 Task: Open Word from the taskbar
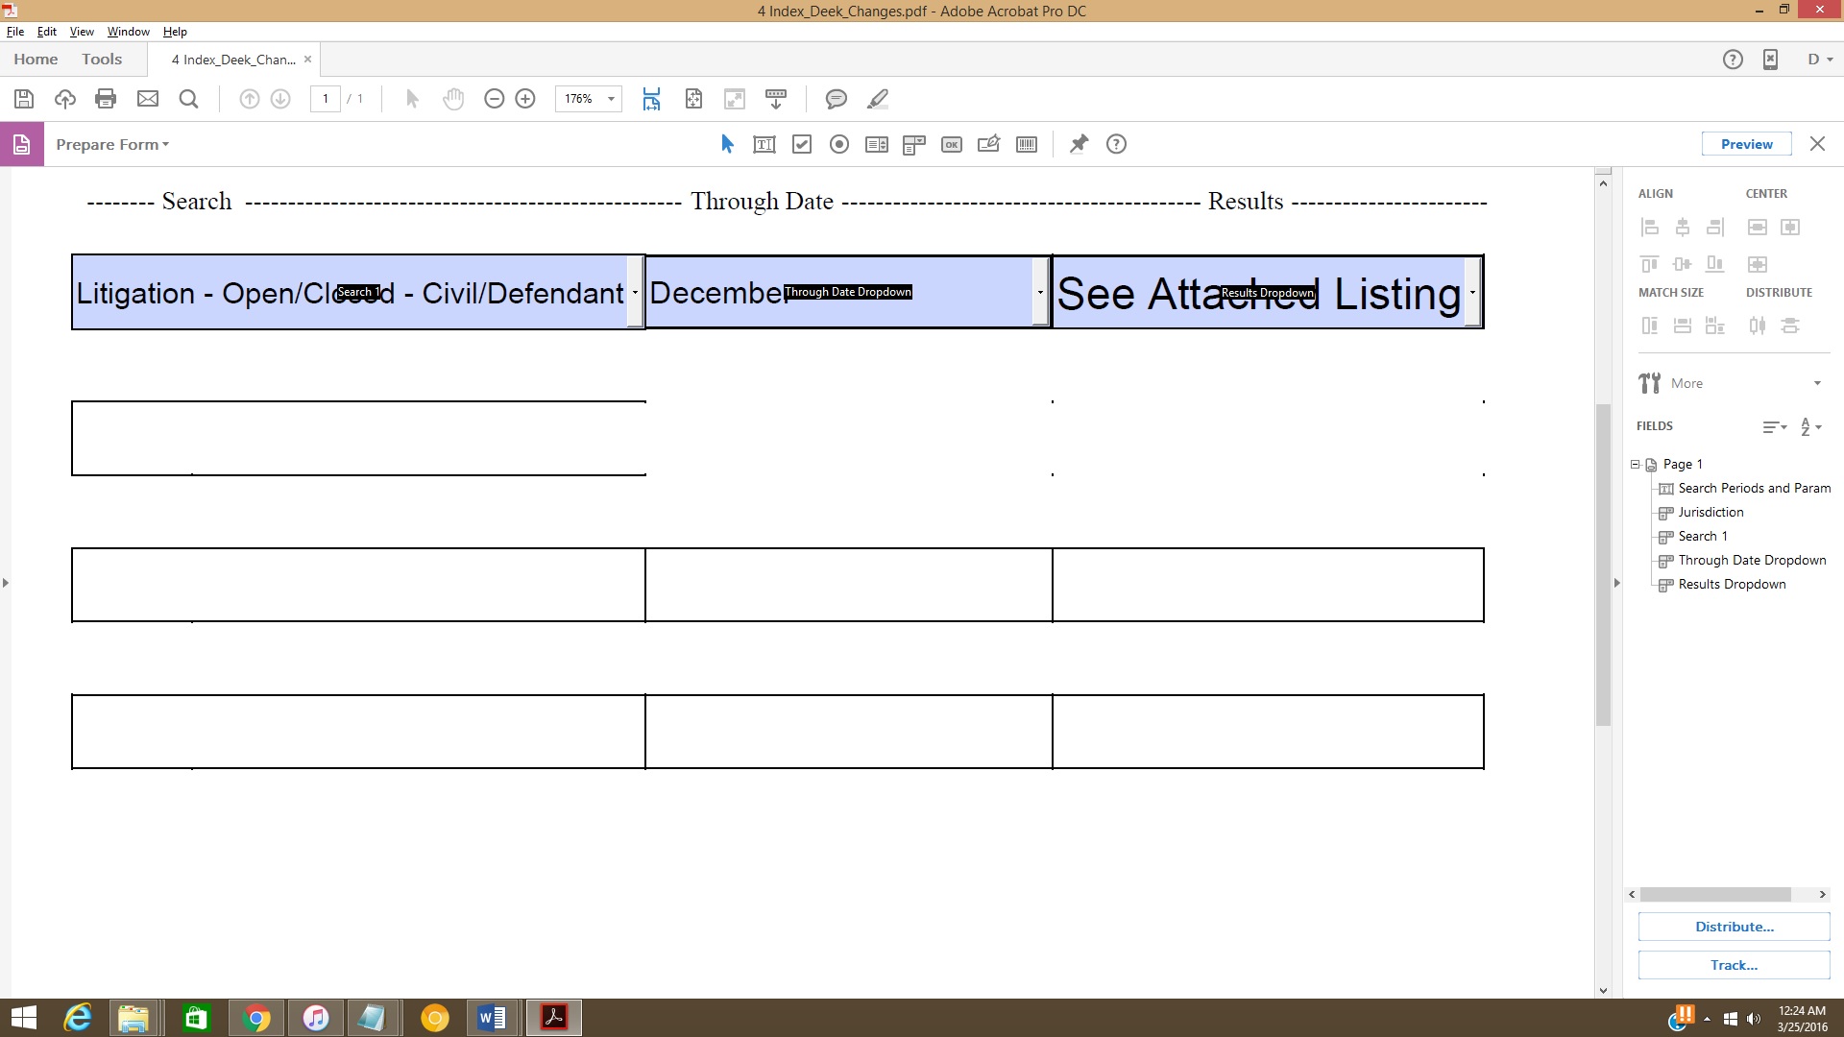pyautogui.click(x=492, y=1018)
